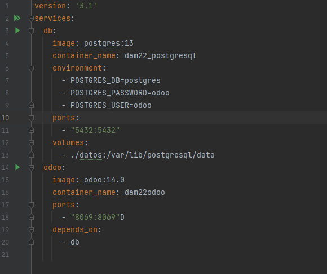The height and width of the screenshot is (274, 327).
Task: Click the db: key
Action: coord(50,31)
